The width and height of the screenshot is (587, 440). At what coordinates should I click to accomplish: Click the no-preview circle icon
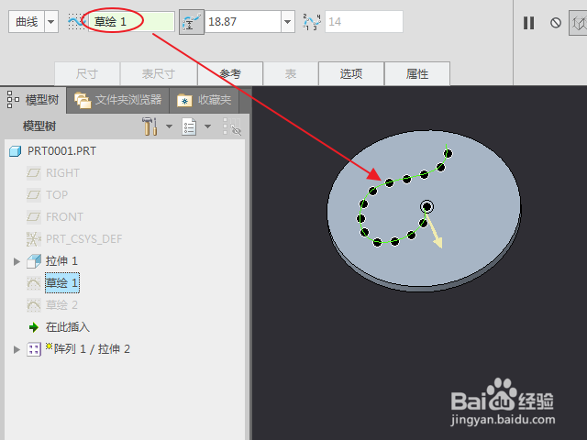pyautogui.click(x=556, y=23)
